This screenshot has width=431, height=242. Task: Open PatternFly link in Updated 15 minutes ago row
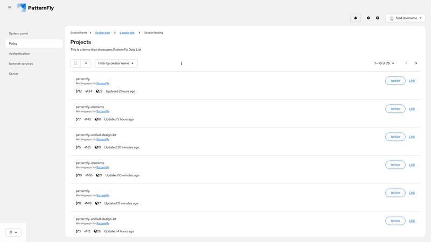[103, 195]
